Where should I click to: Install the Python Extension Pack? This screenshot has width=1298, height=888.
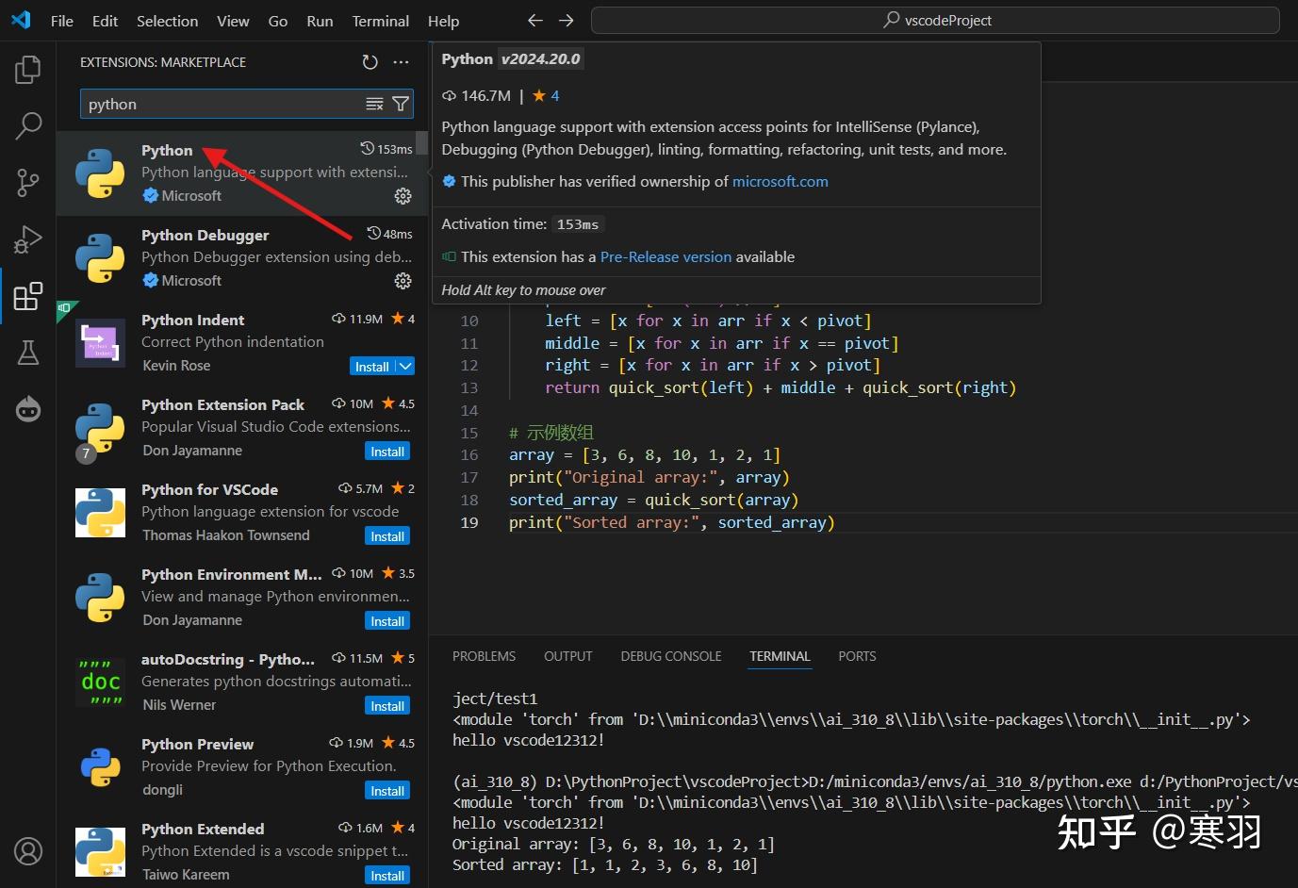pyautogui.click(x=386, y=451)
